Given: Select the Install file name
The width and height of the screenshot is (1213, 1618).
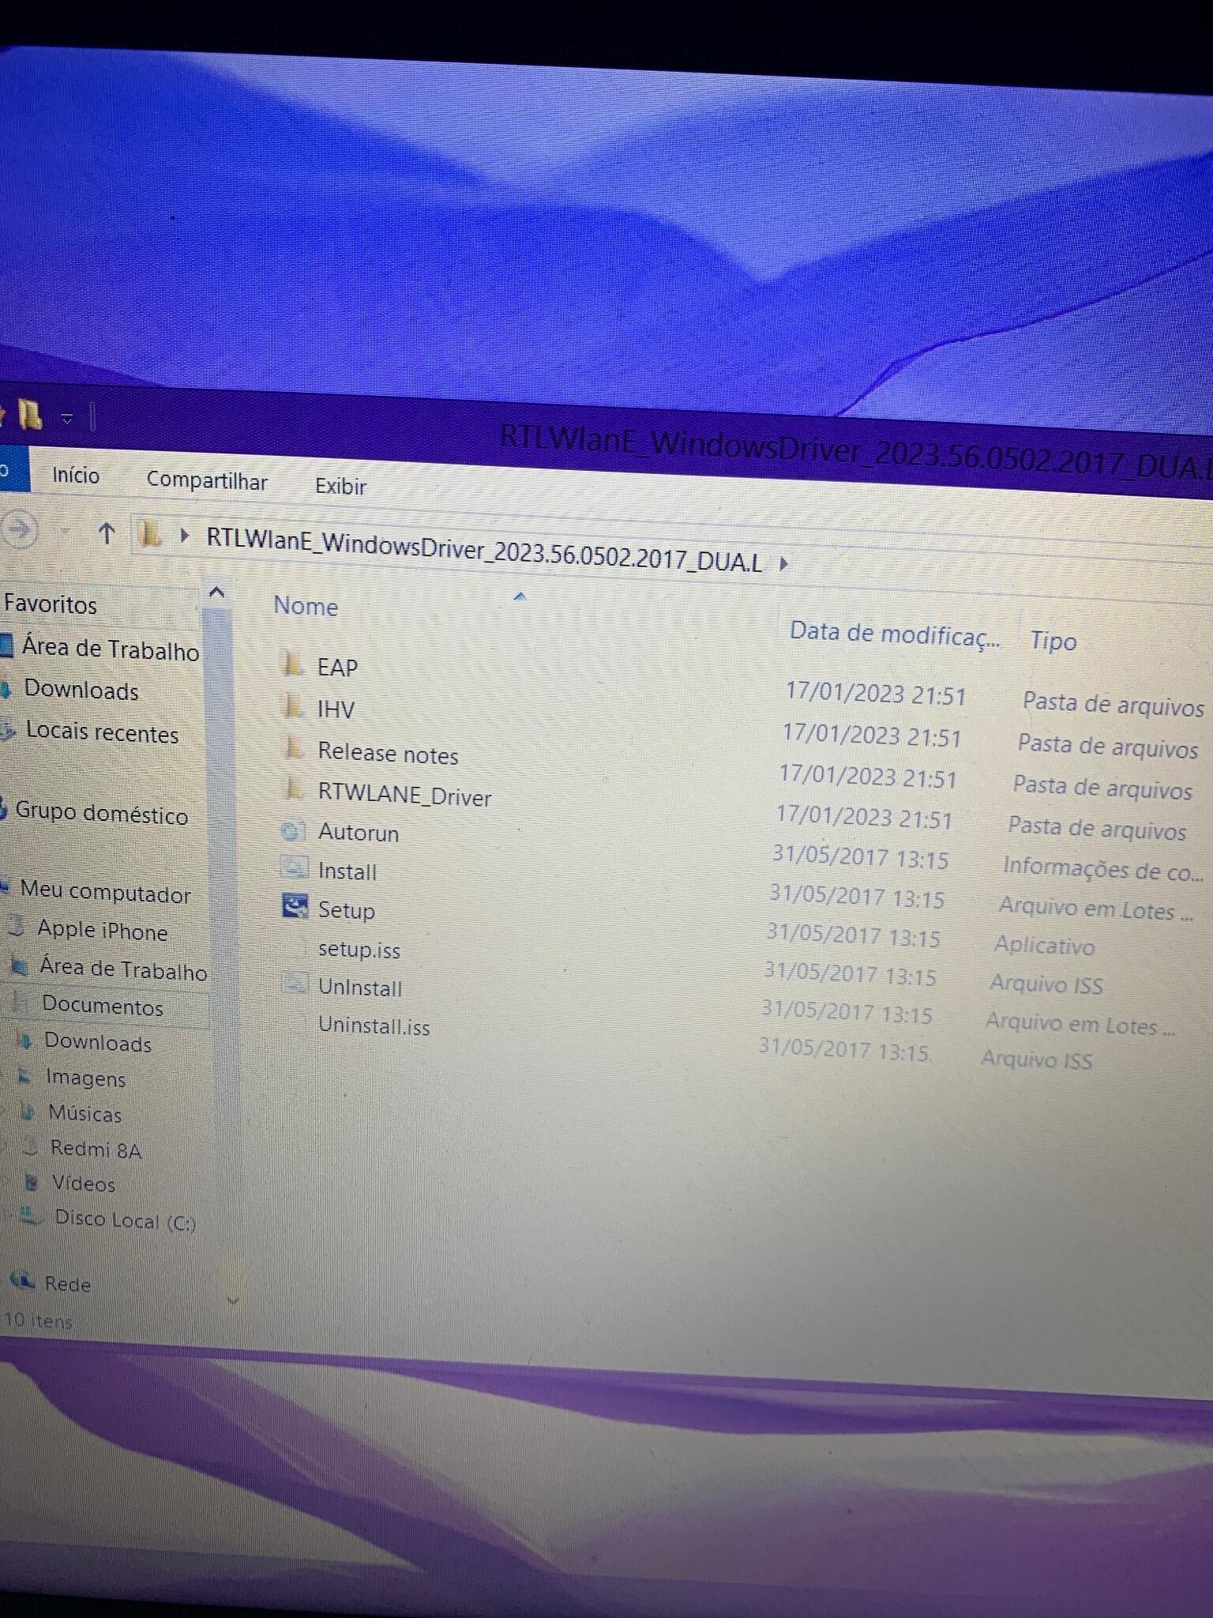Looking at the screenshot, I should pos(347,871).
